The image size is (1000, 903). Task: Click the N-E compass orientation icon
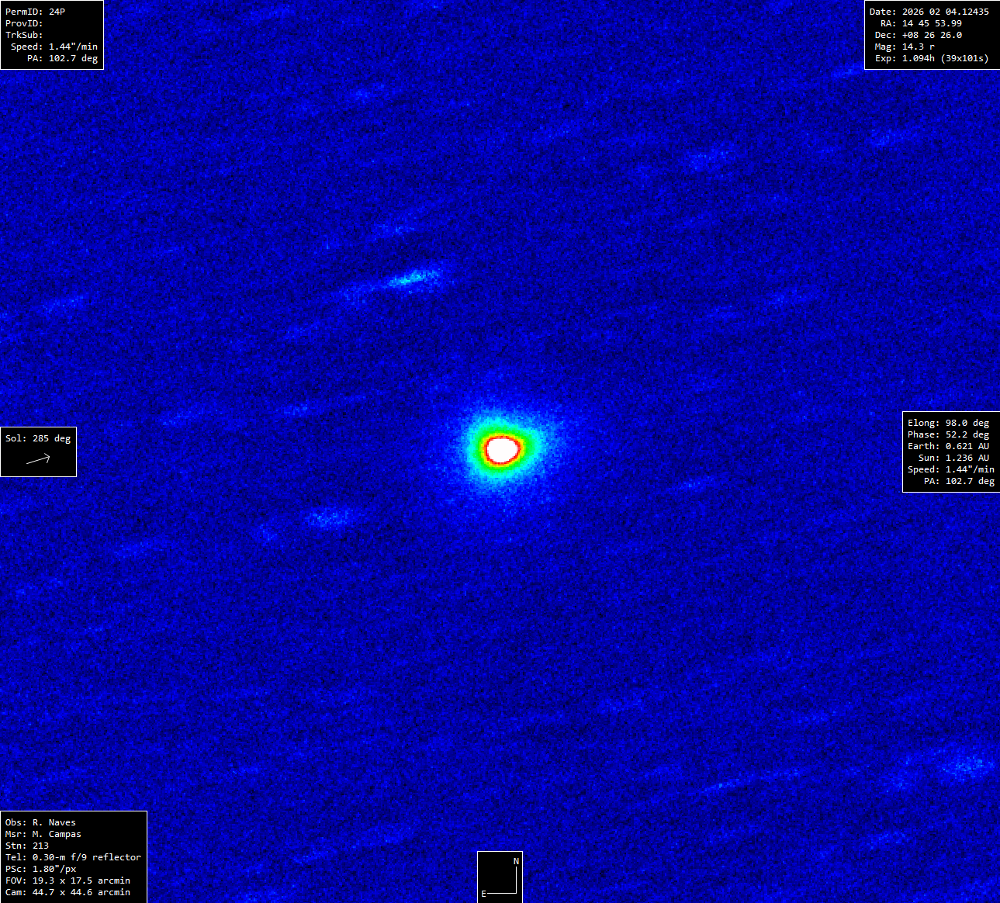(500, 877)
